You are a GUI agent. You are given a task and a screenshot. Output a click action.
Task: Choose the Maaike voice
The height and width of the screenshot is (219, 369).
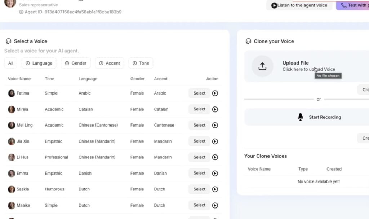coord(199,205)
